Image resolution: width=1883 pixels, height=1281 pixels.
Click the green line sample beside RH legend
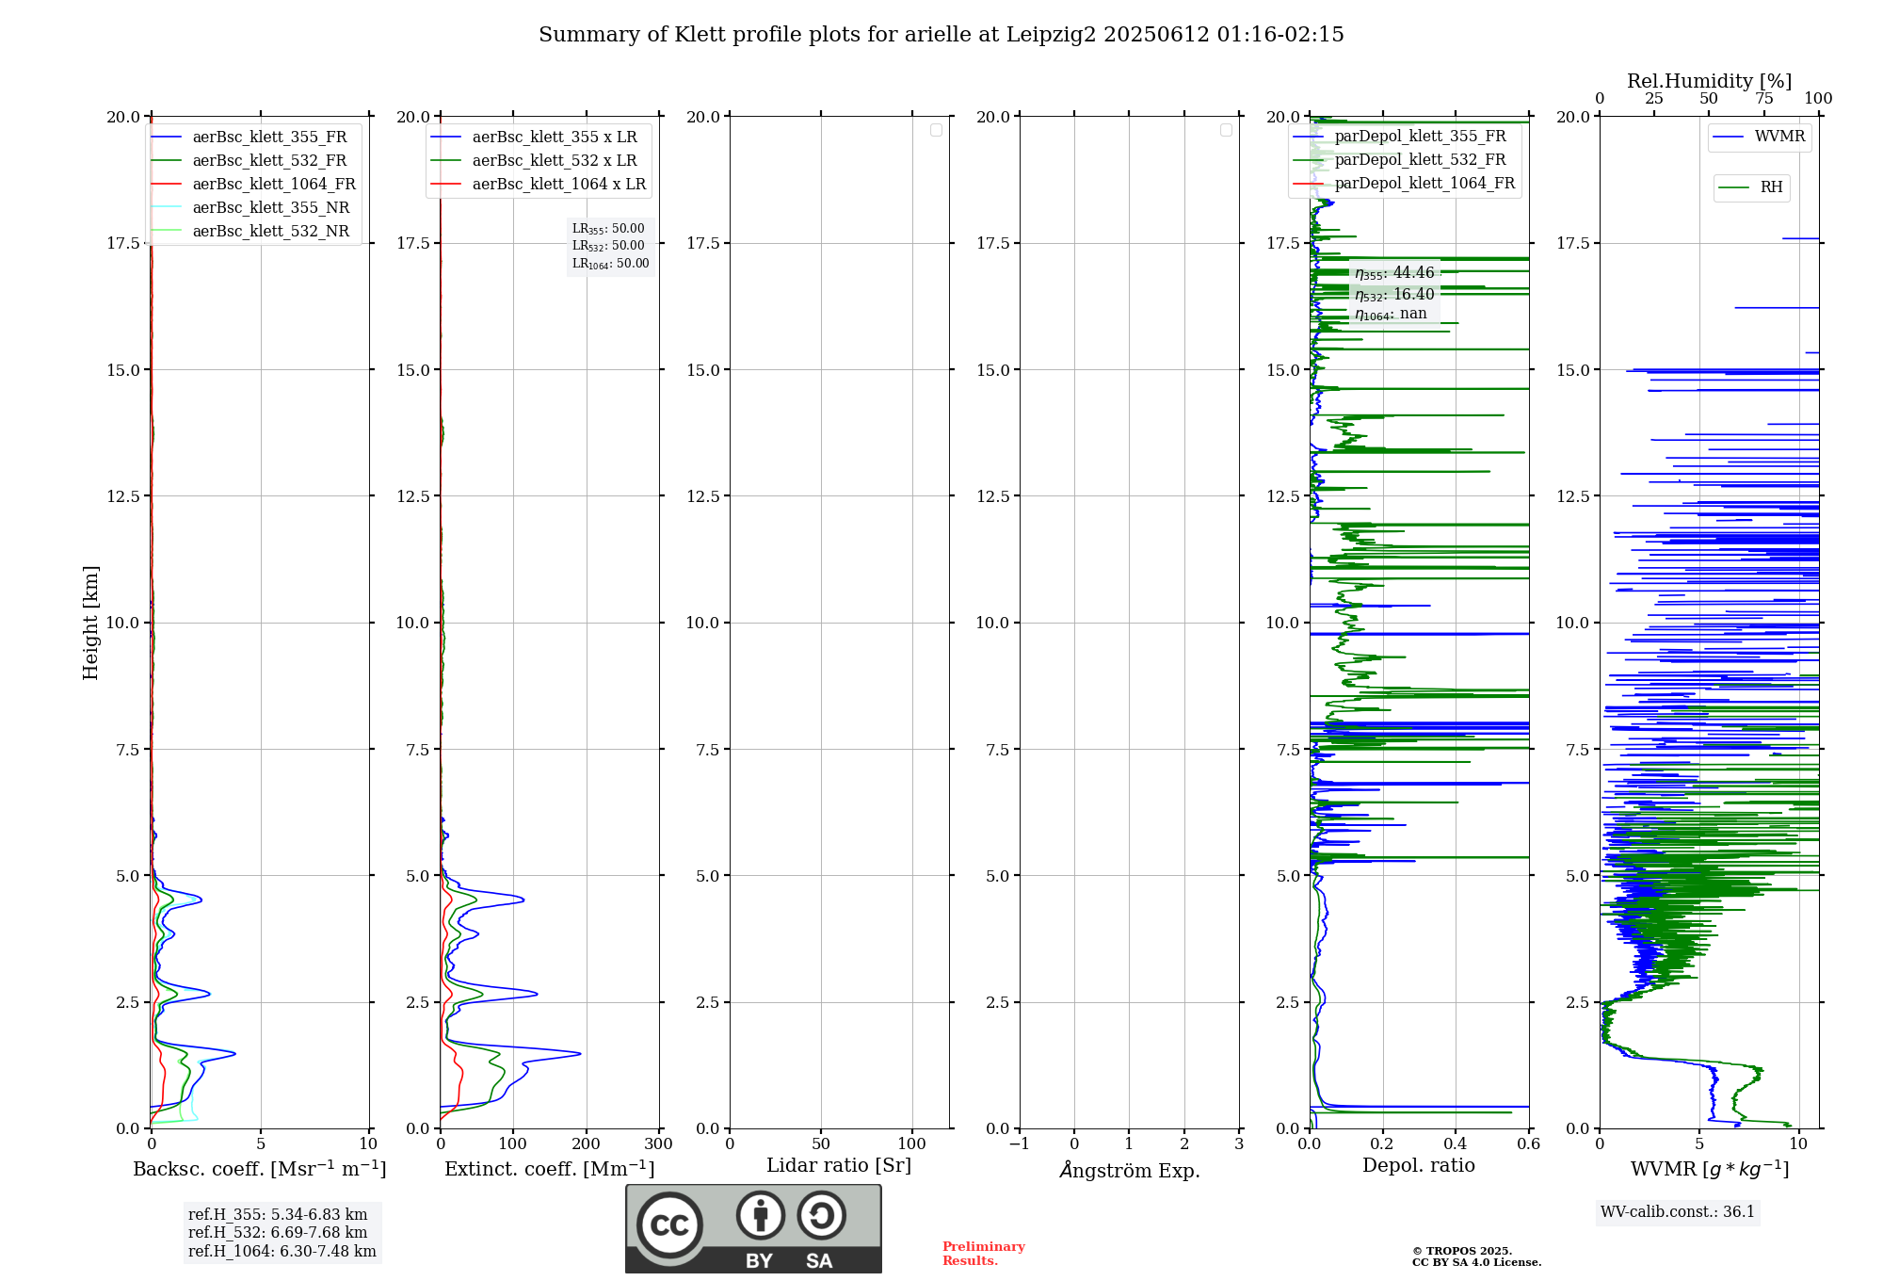point(1734,188)
